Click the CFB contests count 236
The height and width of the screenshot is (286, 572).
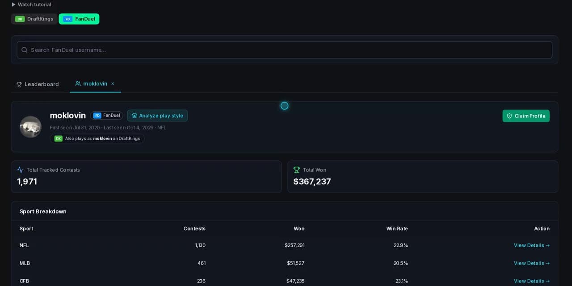pyautogui.click(x=201, y=281)
